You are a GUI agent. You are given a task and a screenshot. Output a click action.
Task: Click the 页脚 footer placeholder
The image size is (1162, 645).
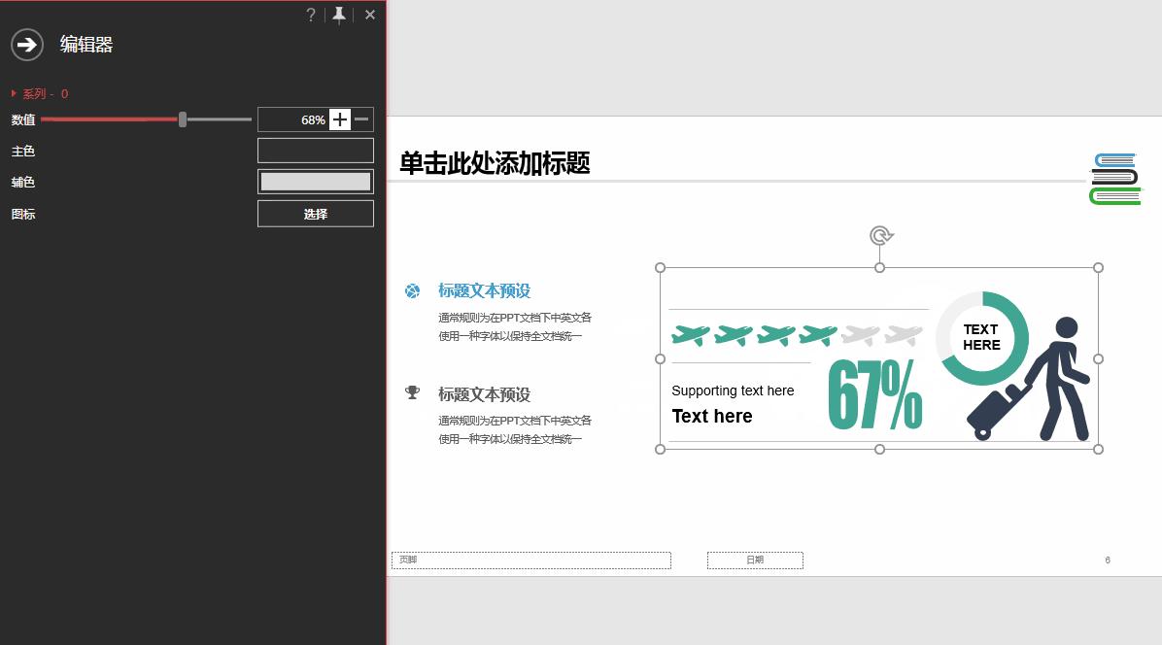[x=531, y=560]
